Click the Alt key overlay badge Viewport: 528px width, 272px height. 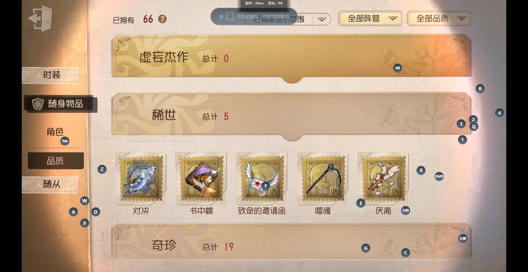[x=398, y=68]
